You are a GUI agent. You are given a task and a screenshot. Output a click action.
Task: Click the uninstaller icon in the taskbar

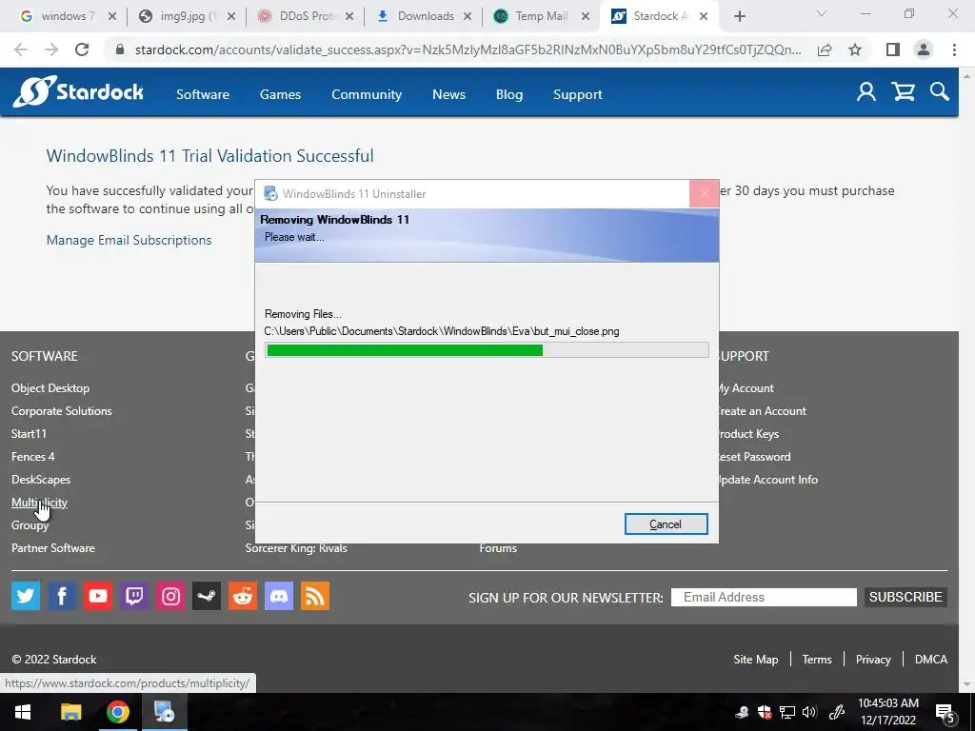coord(165,712)
